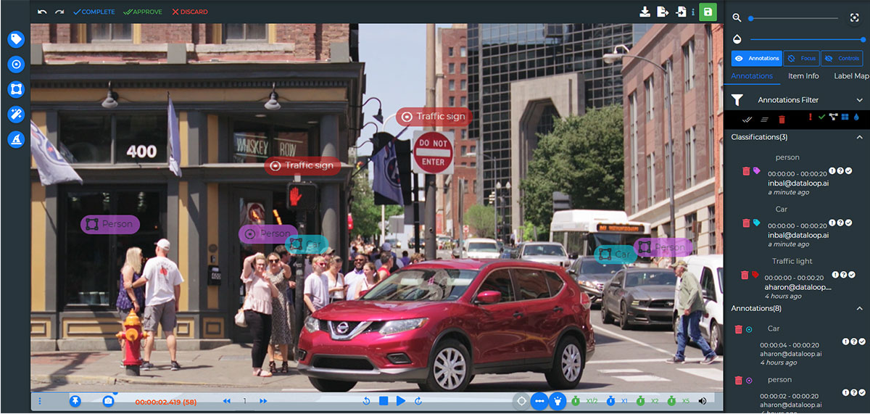The image size is (870, 414).
Task: Delete the person classification
Action: pos(746,171)
